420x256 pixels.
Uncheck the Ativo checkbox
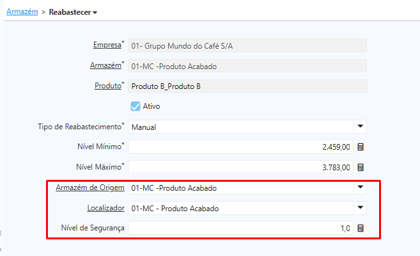pos(136,106)
